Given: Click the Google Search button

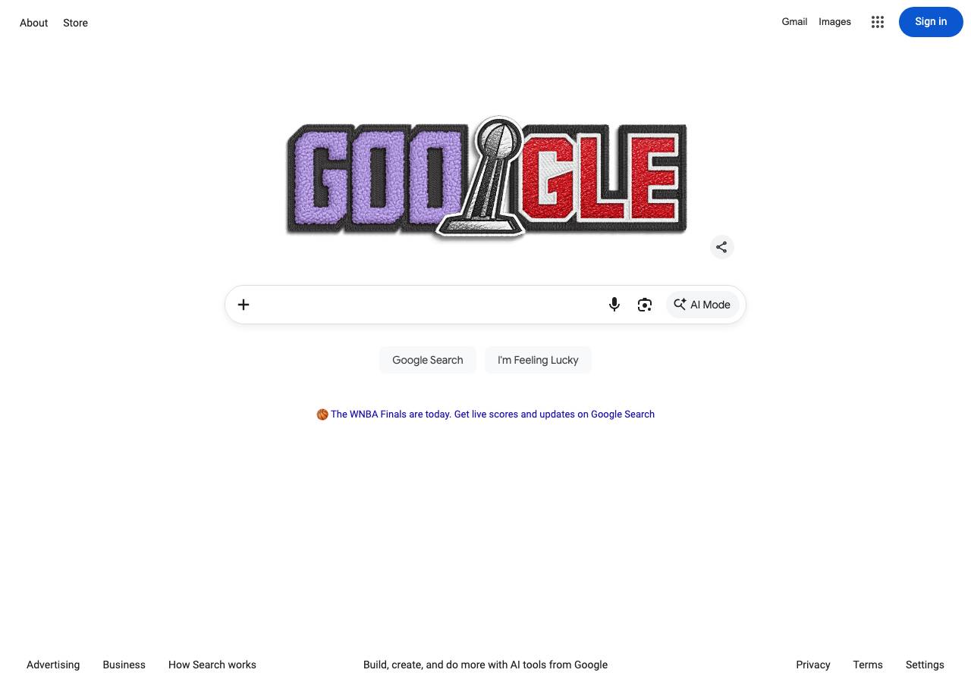Looking at the screenshot, I should pyautogui.click(x=428, y=360).
